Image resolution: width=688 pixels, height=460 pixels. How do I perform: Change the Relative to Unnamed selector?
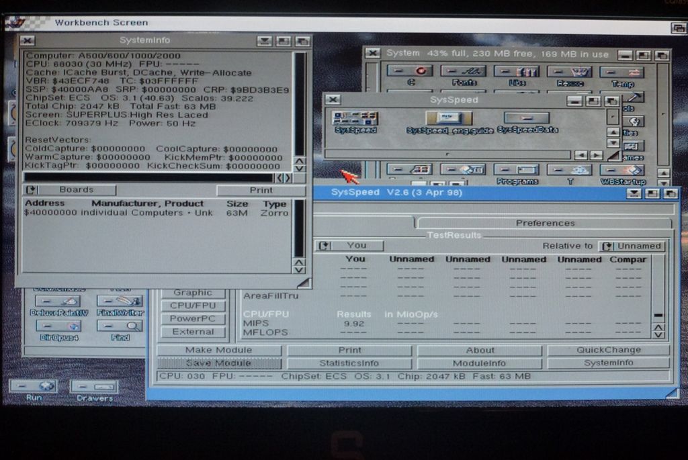pos(632,246)
